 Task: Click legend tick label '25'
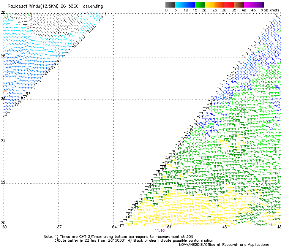pos(215,10)
